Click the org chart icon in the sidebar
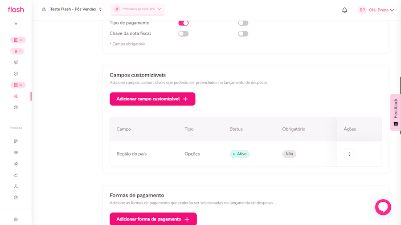This screenshot has height=225, width=401. coord(16,186)
